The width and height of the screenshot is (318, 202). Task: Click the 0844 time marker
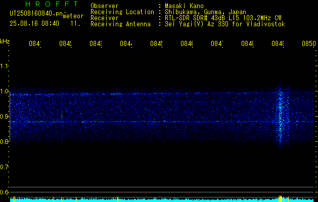tap(126, 43)
